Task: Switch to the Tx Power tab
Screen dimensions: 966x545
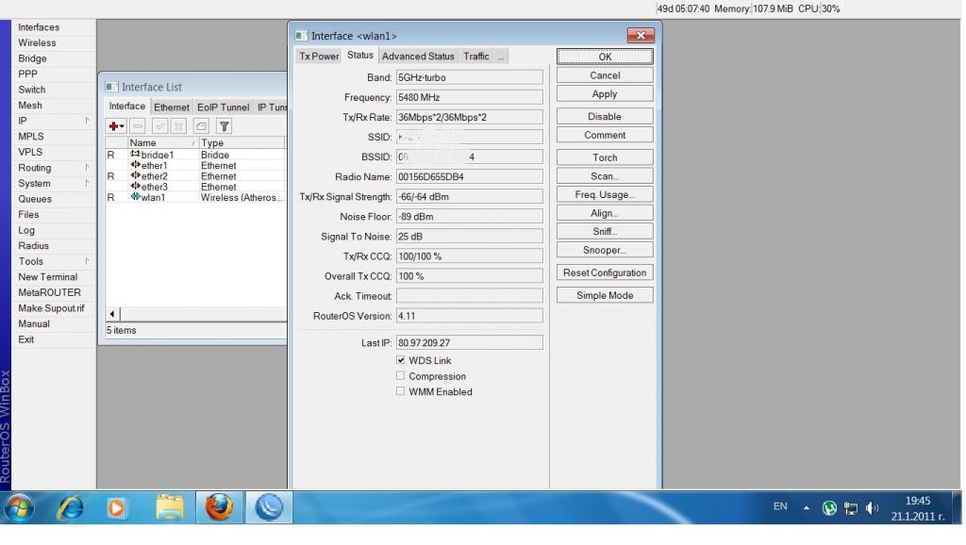Action: point(319,57)
